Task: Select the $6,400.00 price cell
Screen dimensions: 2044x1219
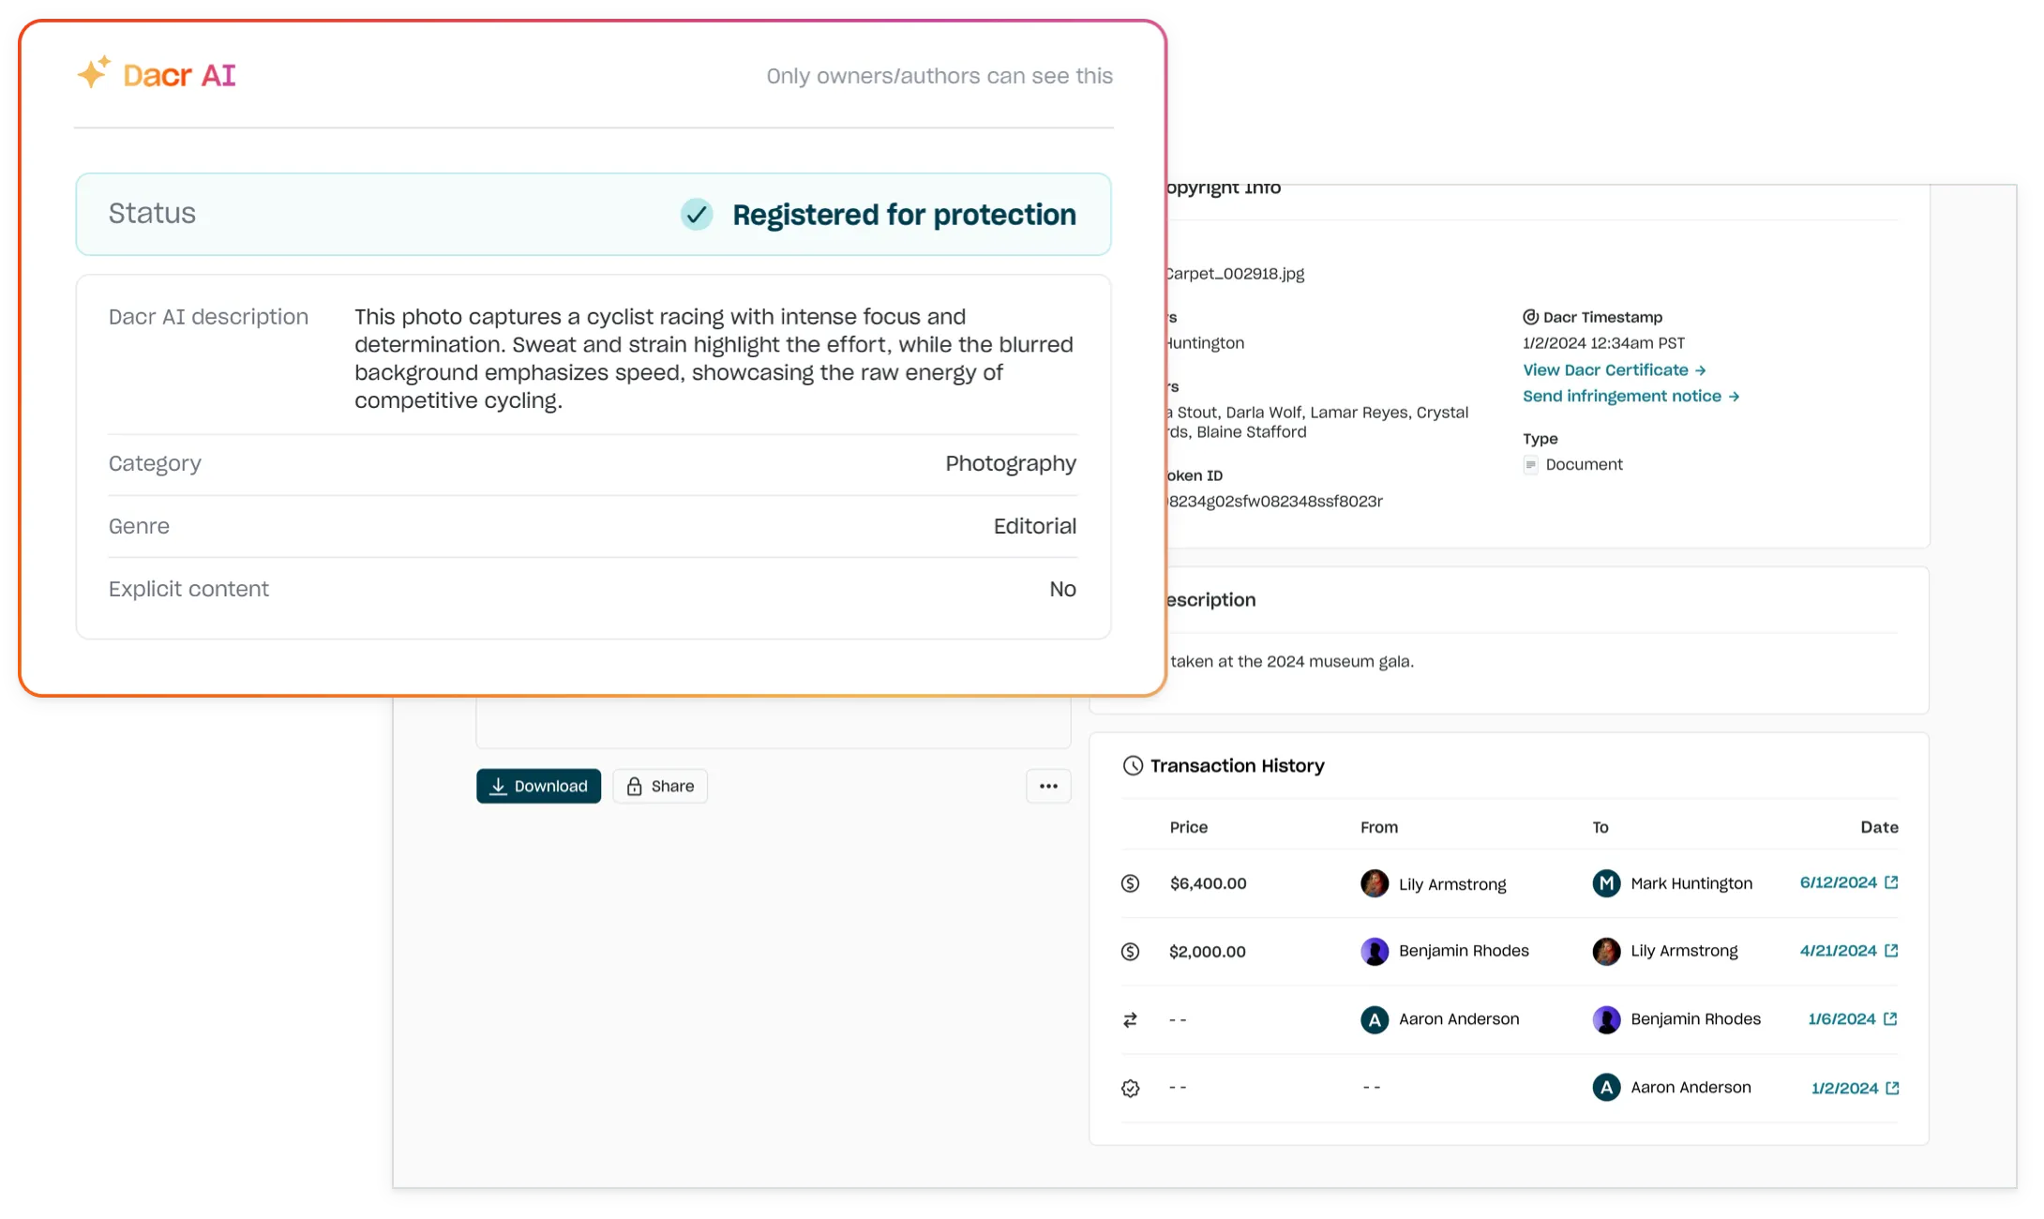Action: pos(1208,883)
